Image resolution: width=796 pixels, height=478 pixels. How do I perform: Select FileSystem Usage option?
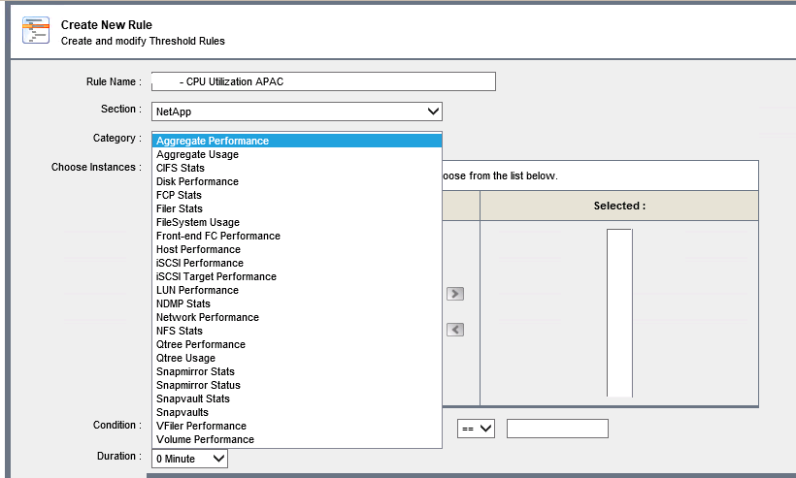tap(297, 223)
